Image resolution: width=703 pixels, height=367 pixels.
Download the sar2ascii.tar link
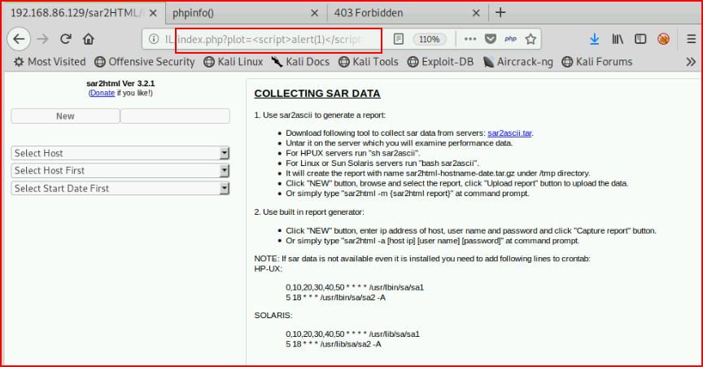click(509, 133)
